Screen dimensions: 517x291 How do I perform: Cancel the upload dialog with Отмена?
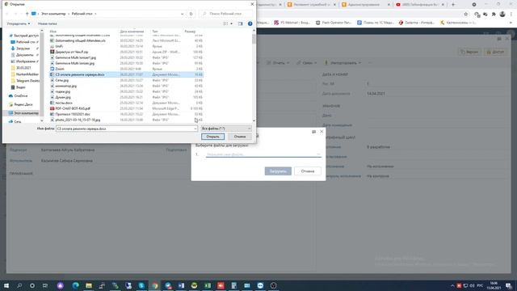coord(308,171)
